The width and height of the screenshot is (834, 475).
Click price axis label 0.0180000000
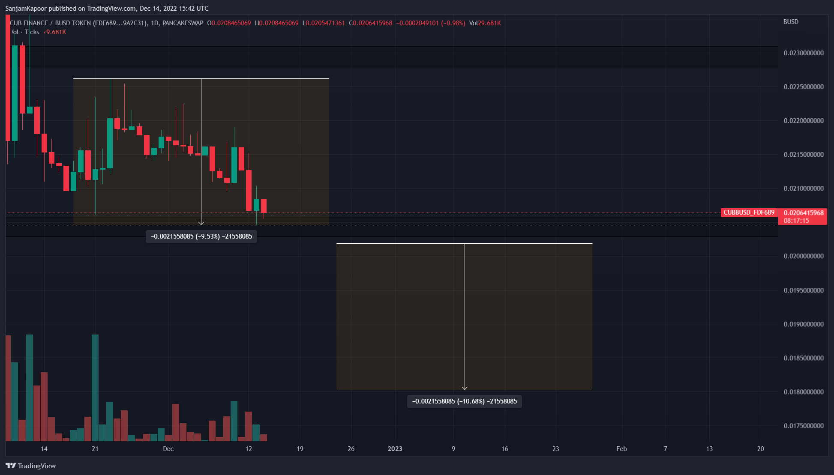click(804, 392)
